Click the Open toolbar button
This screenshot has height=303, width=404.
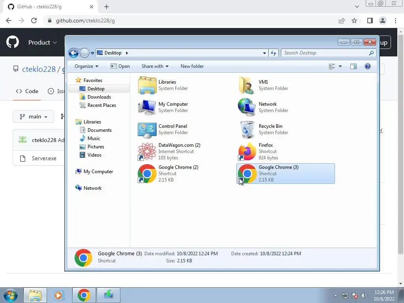click(120, 66)
